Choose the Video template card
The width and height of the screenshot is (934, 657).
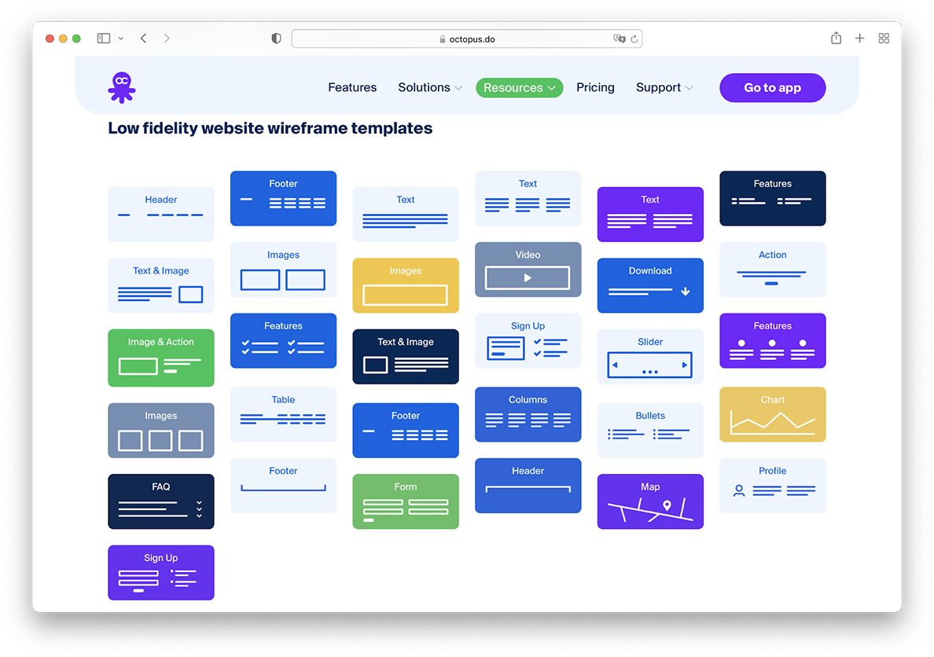click(x=528, y=270)
